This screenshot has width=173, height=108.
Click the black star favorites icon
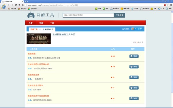(19, 5)
